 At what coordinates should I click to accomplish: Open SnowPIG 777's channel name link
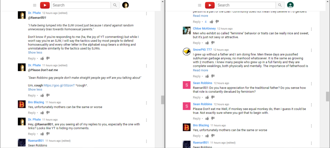202,50
